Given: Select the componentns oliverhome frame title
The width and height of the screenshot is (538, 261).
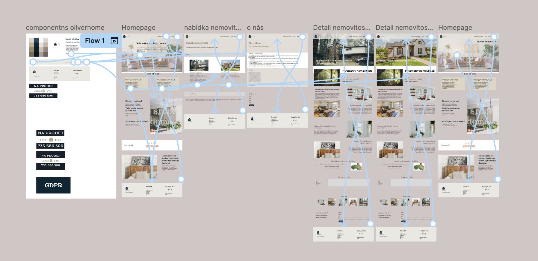Looking at the screenshot, I should click(x=65, y=28).
